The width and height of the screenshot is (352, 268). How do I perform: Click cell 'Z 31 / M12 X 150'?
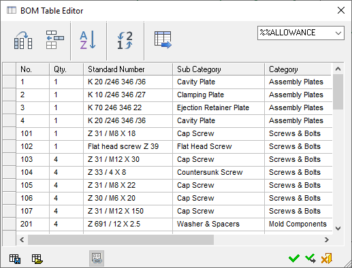pos(128,211)
